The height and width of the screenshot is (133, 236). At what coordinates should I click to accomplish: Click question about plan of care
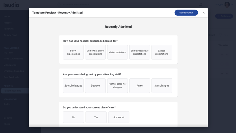pyautogui.click(x=89, y=107)
